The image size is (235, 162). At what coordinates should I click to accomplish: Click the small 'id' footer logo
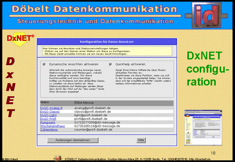[x=58, y=159]
